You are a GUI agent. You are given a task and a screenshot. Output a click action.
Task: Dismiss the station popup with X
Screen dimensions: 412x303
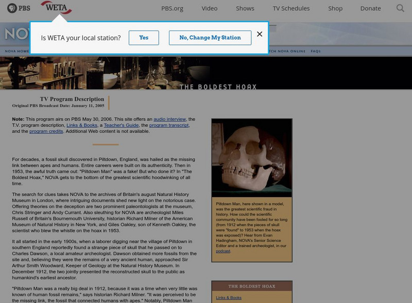(x=260, y=34)
